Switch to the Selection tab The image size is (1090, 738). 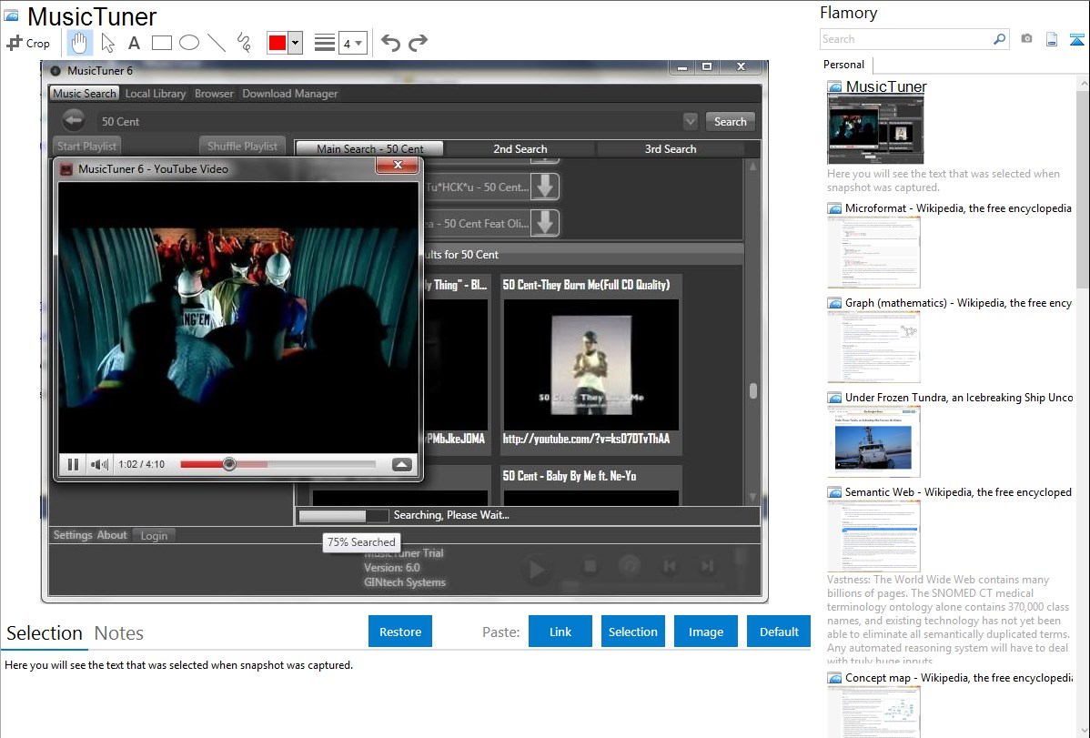[45, 633]
